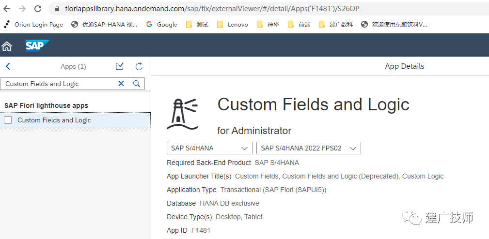Open the Google bookmark

[x=161, y=24]
